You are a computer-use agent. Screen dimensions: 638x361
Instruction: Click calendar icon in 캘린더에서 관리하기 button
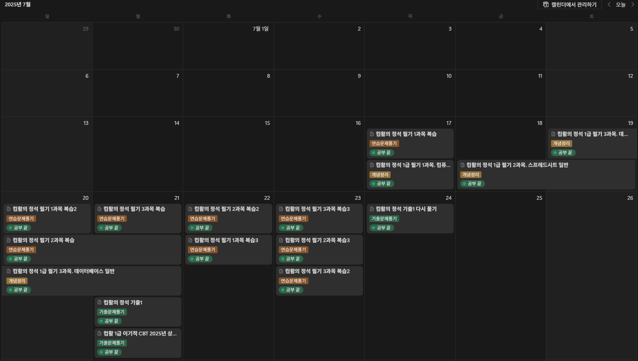coord(546,4)
